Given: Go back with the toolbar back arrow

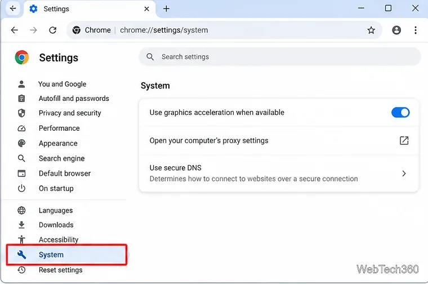Looking at the screenshot, I should click(x=15, y=30).
